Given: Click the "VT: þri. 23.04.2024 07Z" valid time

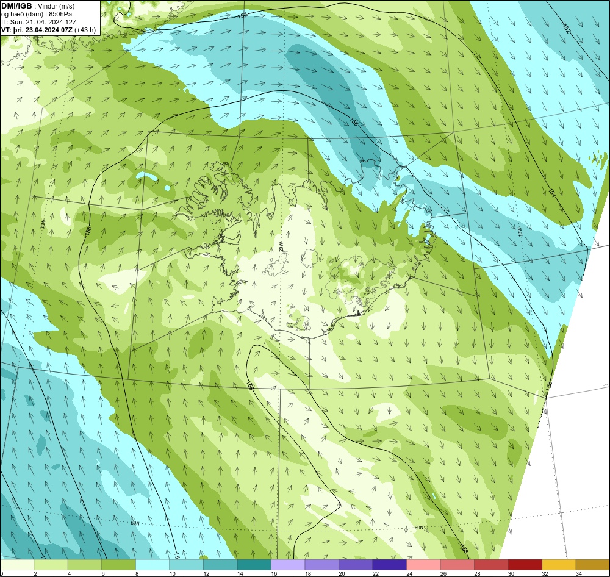Looking at the screenshot, I should point(37,30).
